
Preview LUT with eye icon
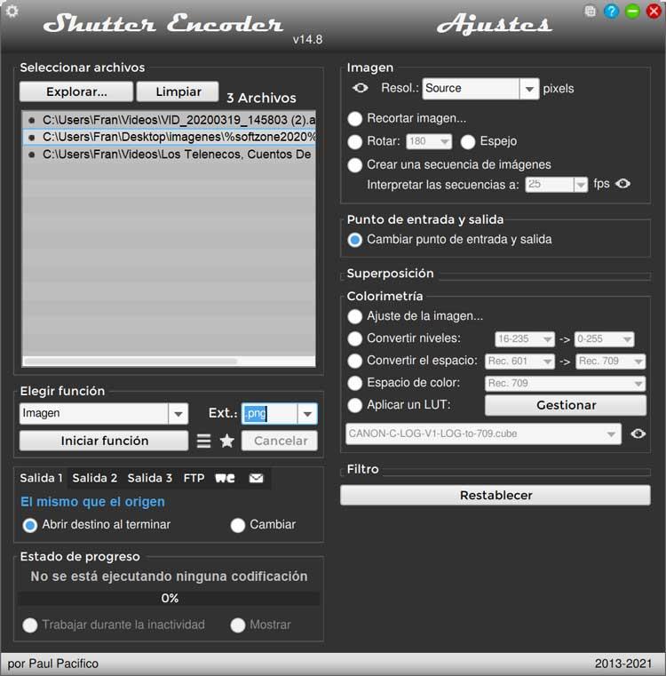click(638, 433)
